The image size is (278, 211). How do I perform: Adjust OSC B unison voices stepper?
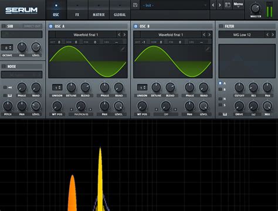coord(142,88)
